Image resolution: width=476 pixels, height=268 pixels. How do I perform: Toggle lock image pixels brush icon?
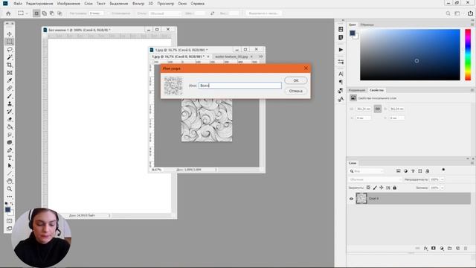point(375,188)
